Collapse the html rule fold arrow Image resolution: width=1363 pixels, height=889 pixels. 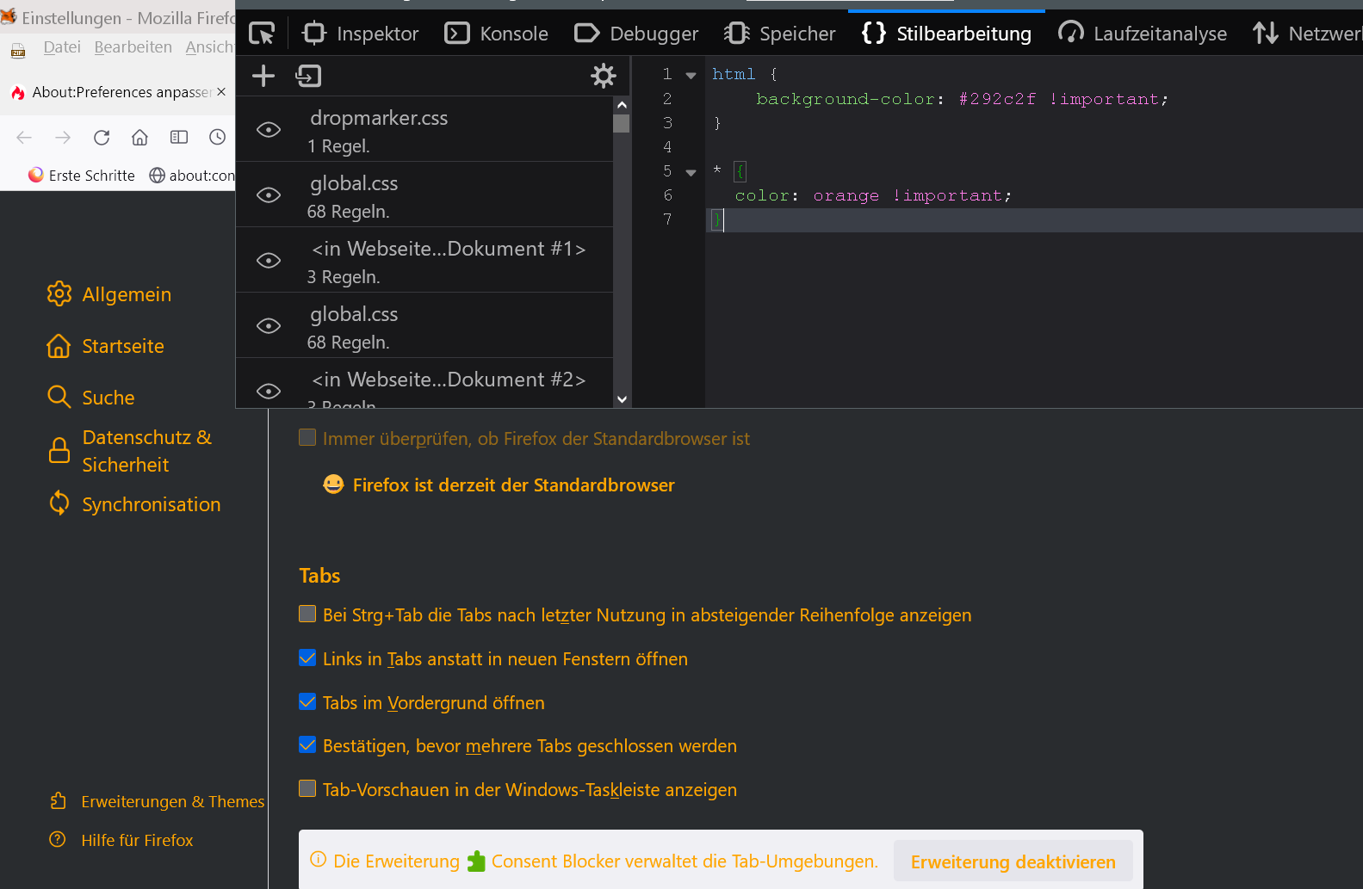(x=691, y=76)
